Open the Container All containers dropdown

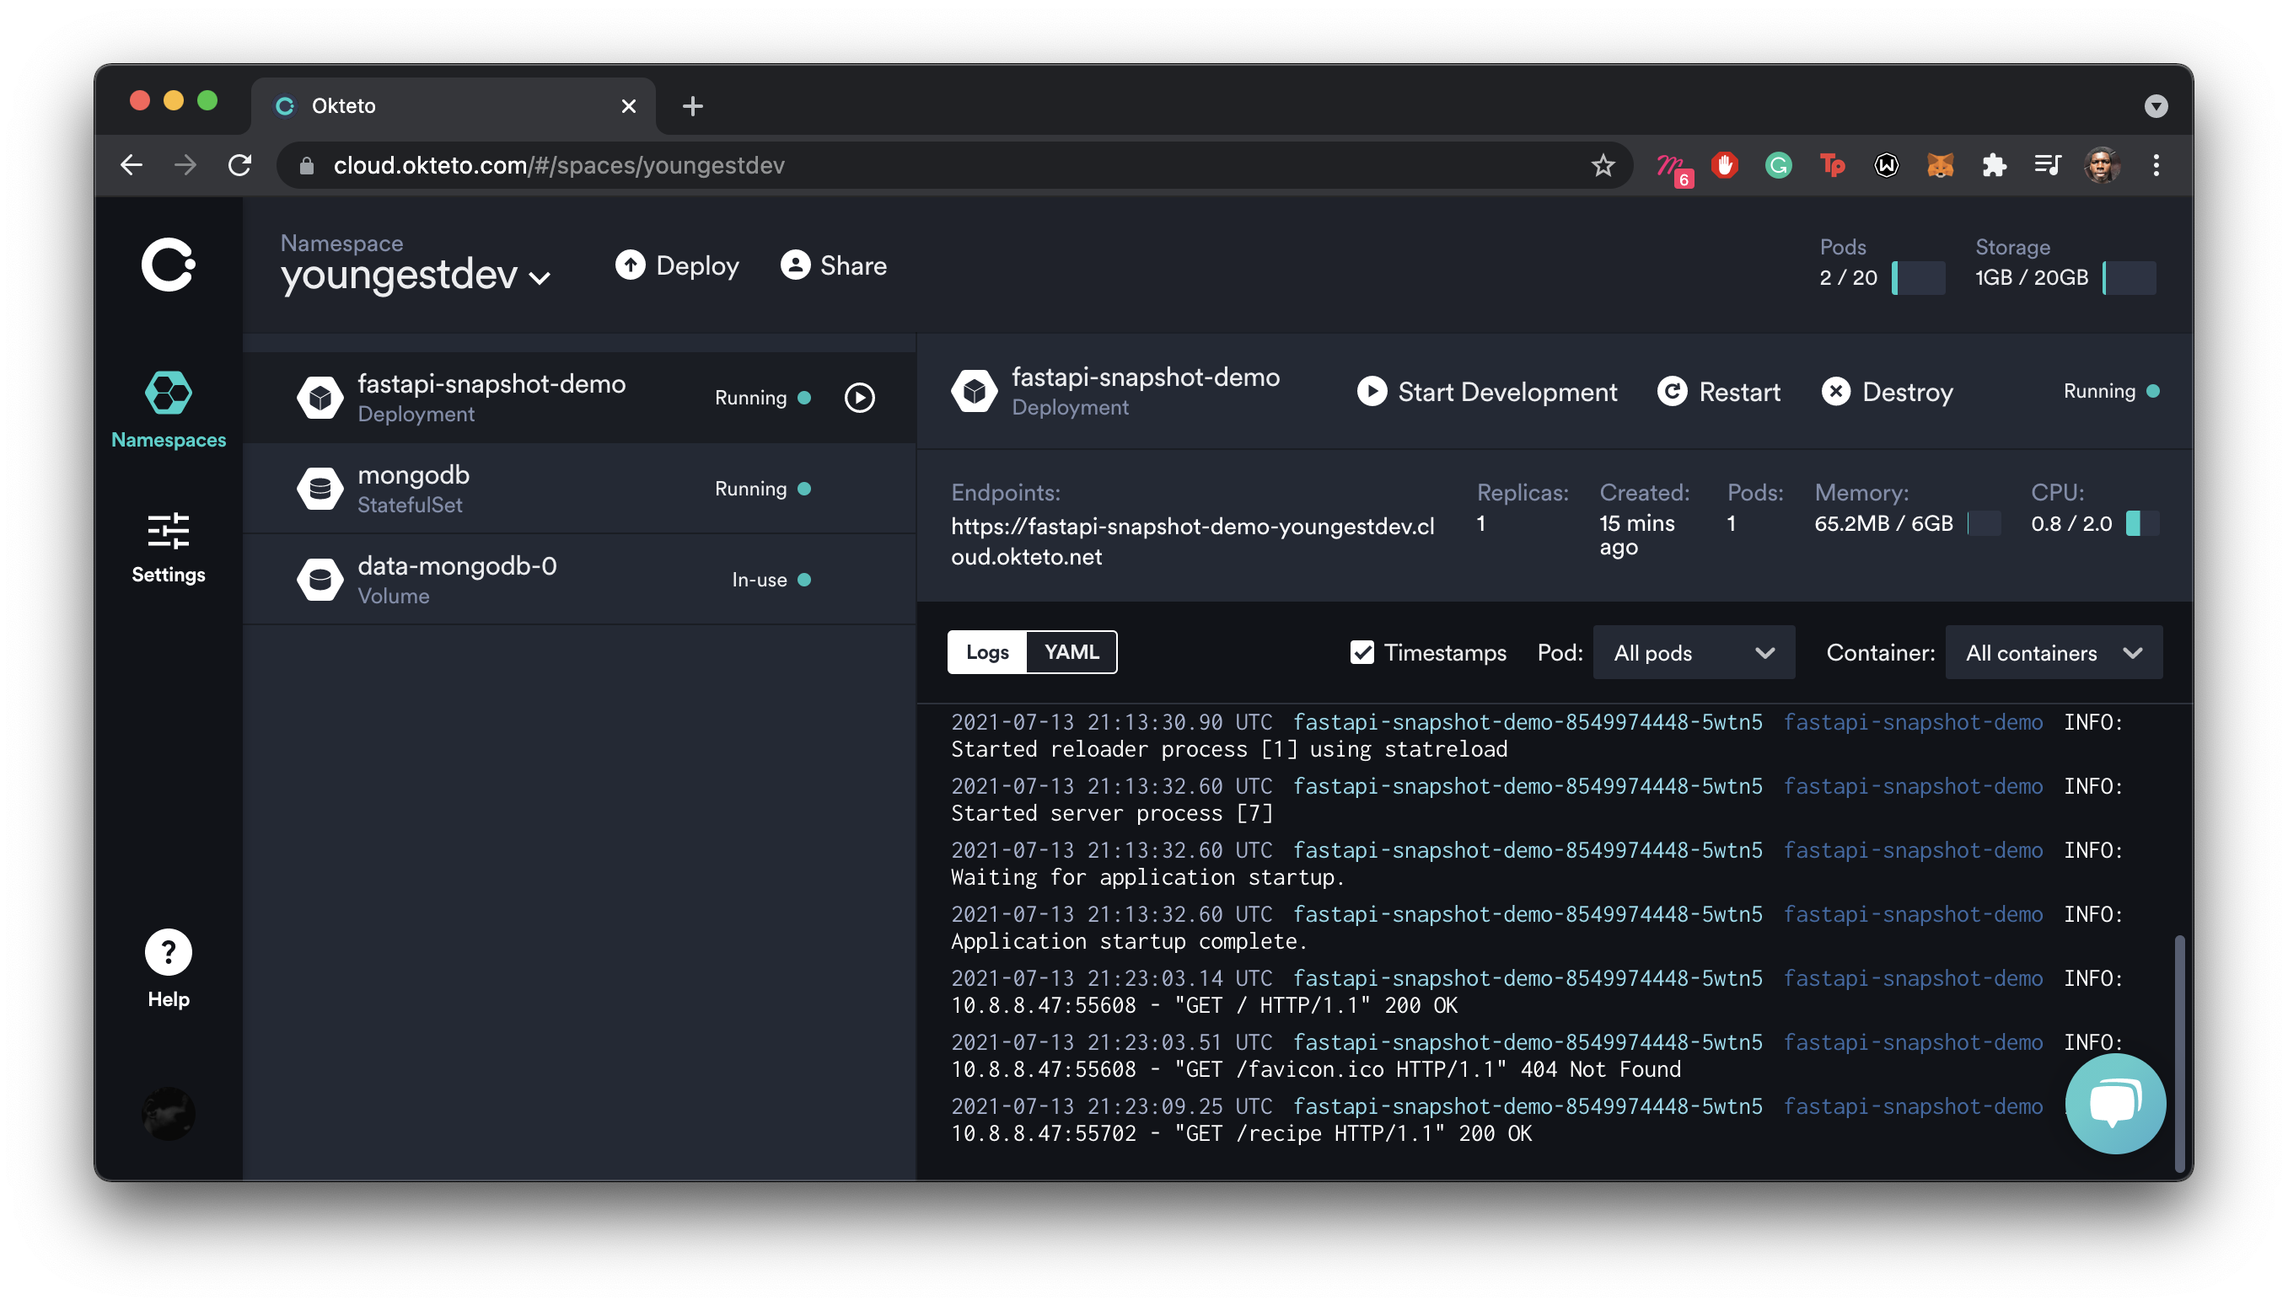2053,653
